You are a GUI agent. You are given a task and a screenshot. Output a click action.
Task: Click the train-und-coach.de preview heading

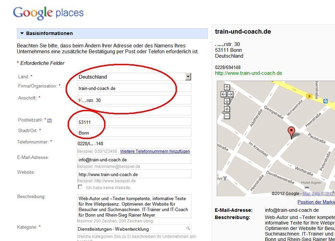[243, 32]
